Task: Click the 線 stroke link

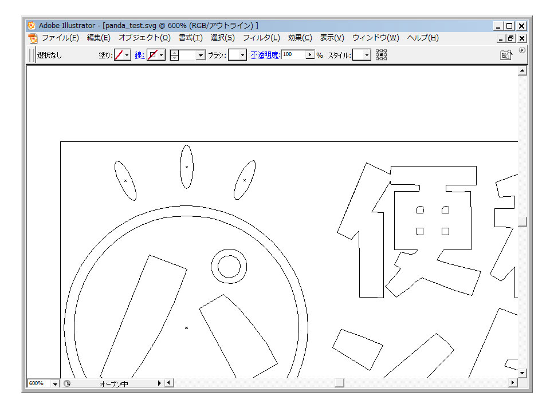Action: (x=139, y=55)
